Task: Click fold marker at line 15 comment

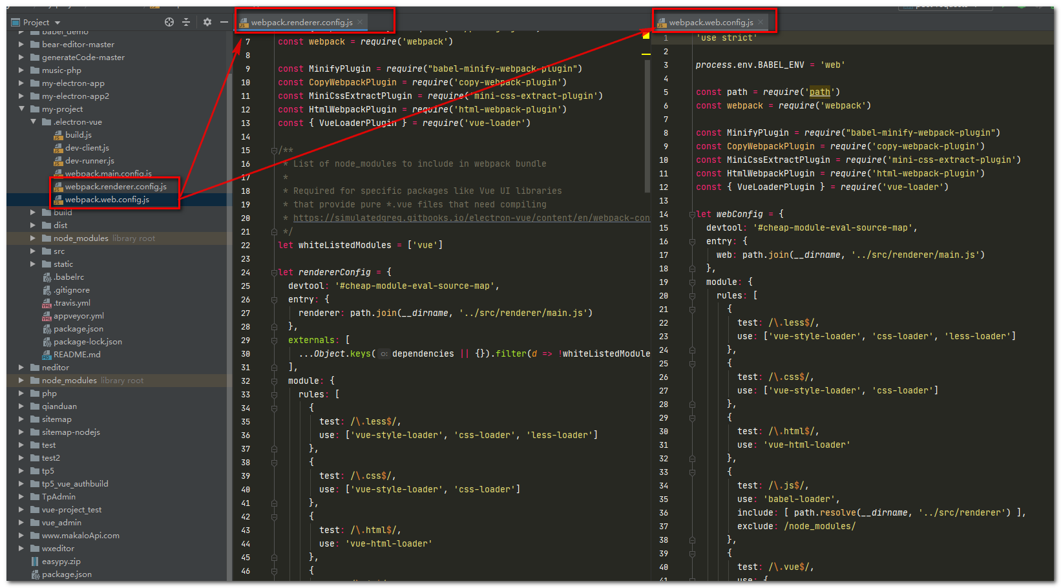Action: tap(274, 151)
